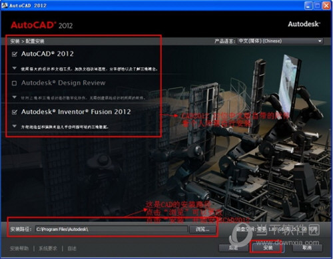
Task: Expand the AutoCAD 2012 configuration triangle
Action: coord(15,68)
